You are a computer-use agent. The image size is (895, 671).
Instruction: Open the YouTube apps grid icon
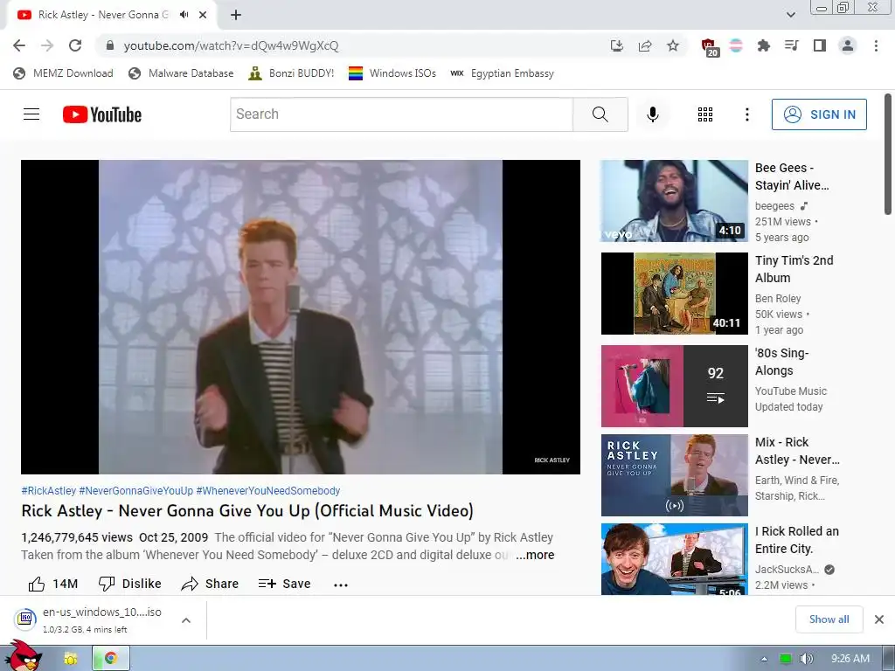click(705, 114)
